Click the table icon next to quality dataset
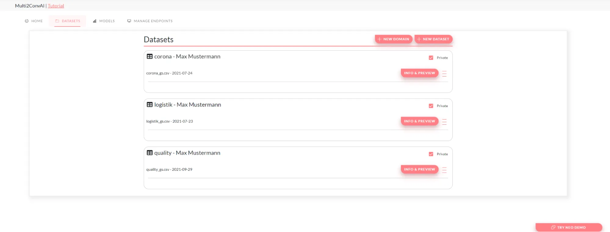 click(150, 153)
